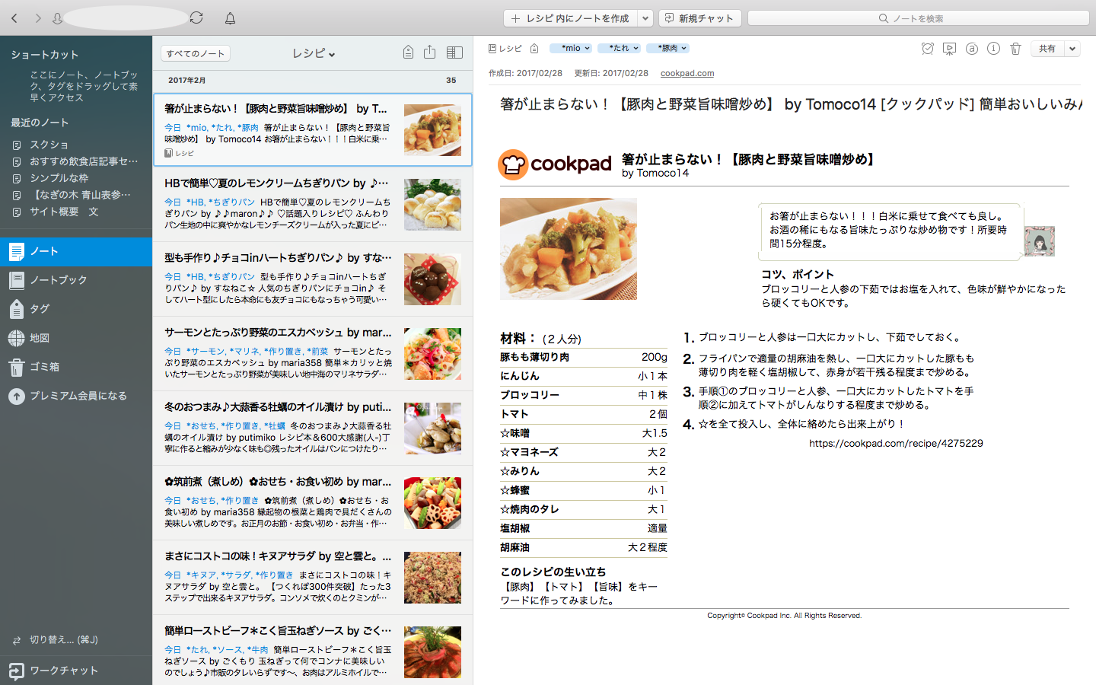The width and height of the screenshot is (1096, 685).
Task: Click the quinoa salad thumbnail
Action: coord(432,578)
